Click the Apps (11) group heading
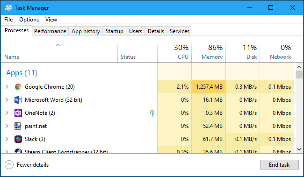Viewport: 304px width, 177px height. 22,73
